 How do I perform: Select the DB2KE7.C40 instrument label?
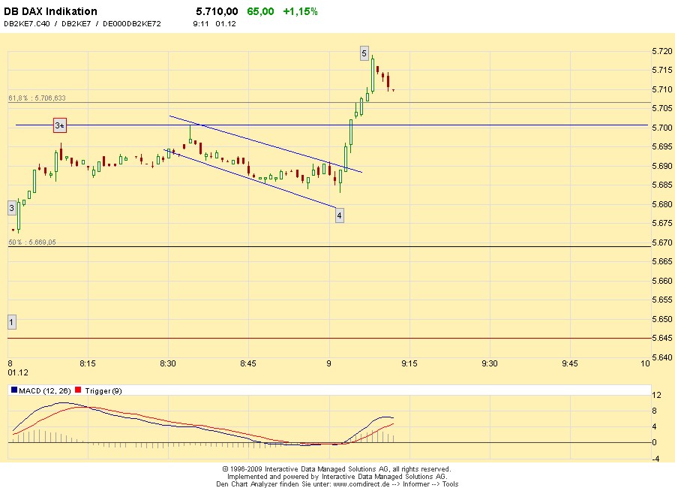(25, 23)
